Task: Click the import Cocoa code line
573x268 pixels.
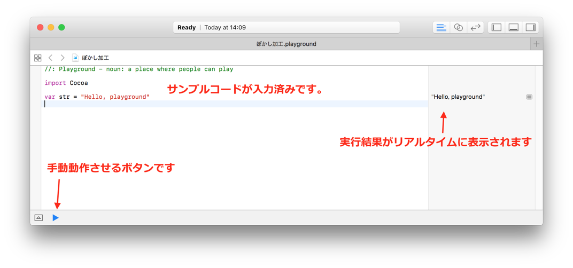Action: [66, 83]
